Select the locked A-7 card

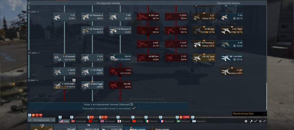pyautogui.click(x=148, y=31)
